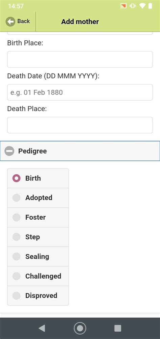
Task: Tap the Android back navigation triangle
Action: (42, 328)
